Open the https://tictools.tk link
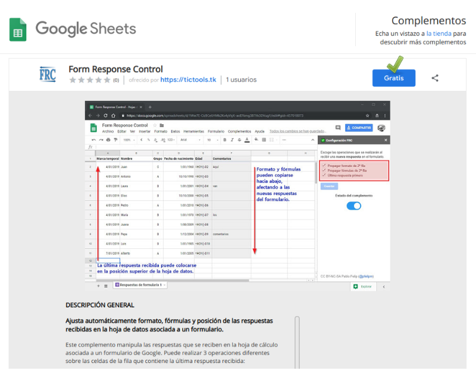 point(188,80)
